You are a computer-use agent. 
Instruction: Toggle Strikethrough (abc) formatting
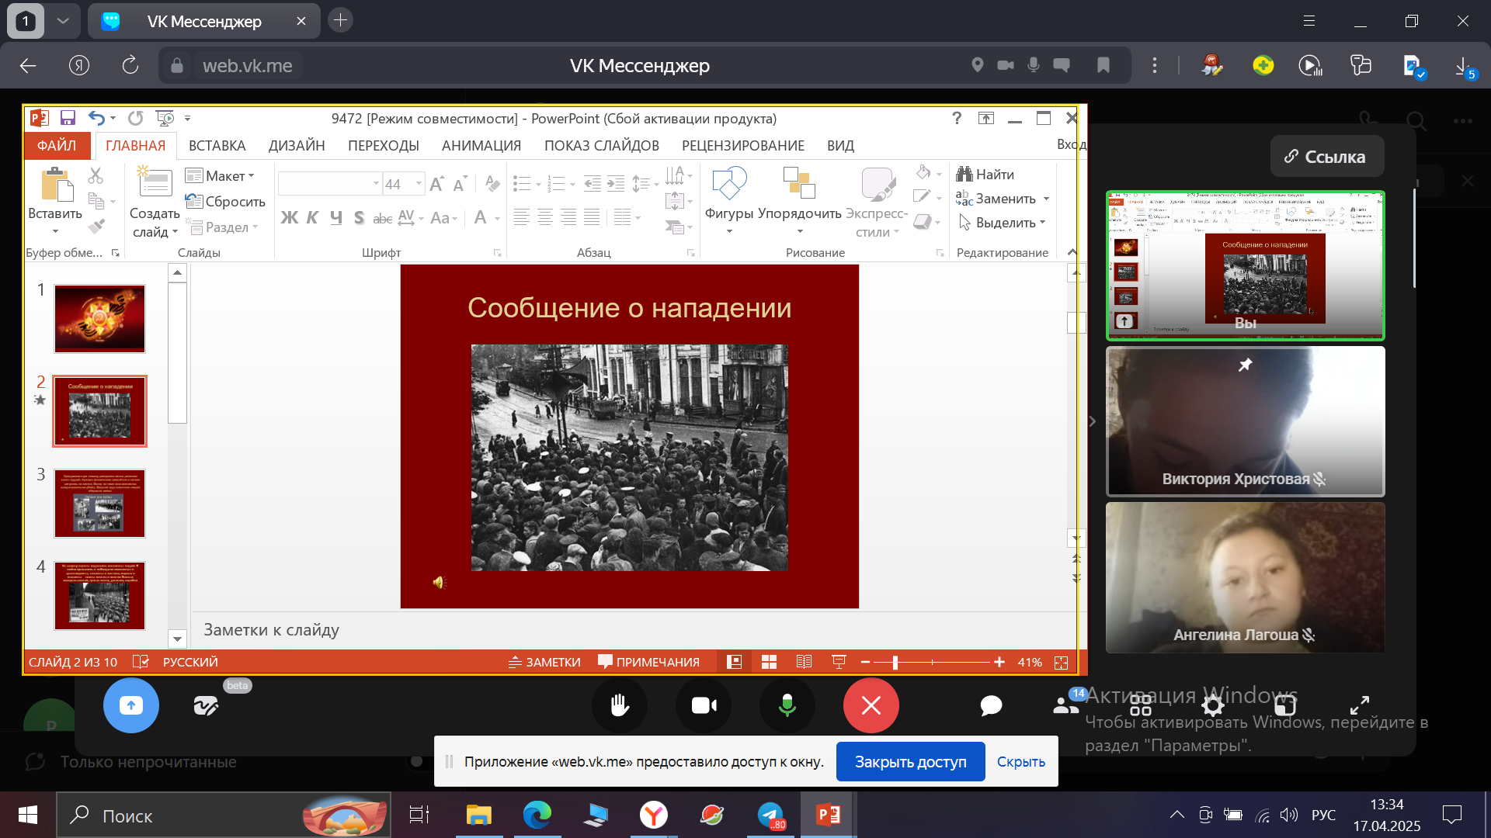click(x=382, y=218)
